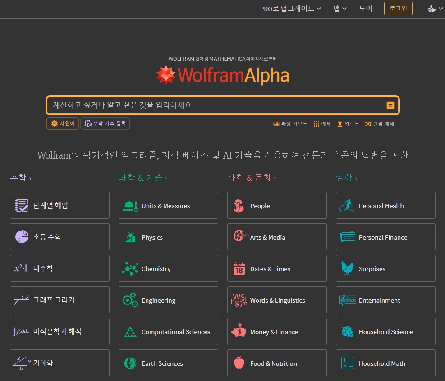Click the Engineering gears icon
Screen dimensions: 445x381
(130, 300)
